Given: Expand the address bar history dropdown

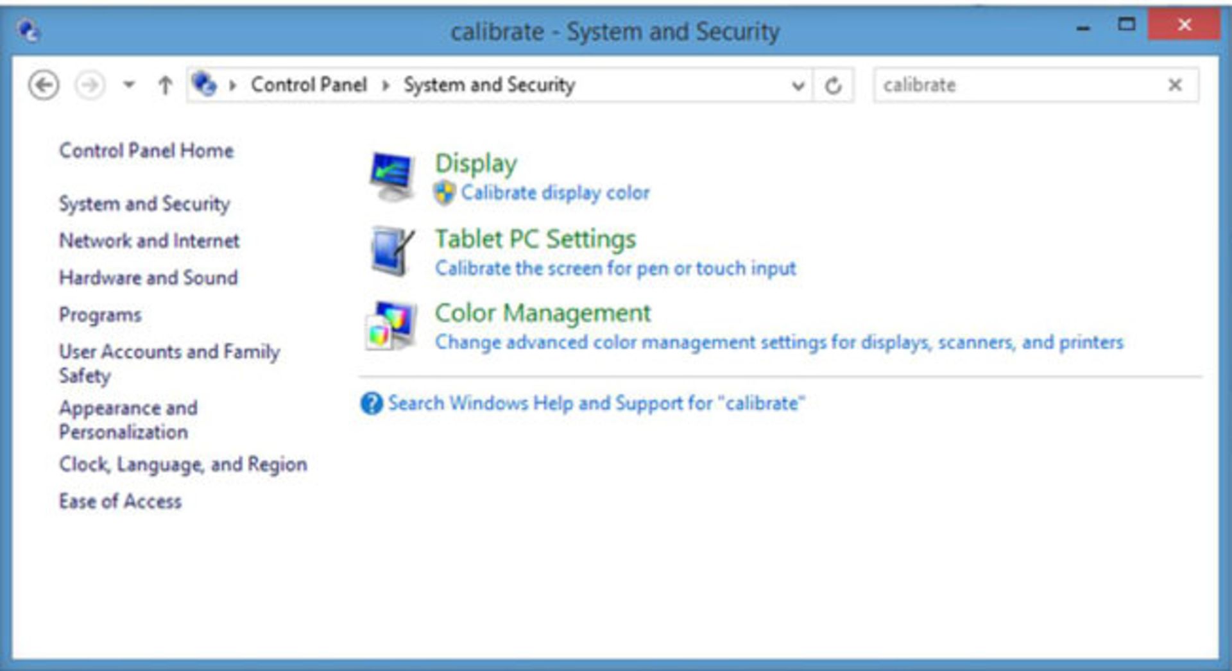Looking at the screenshot, I should (798, 85).
